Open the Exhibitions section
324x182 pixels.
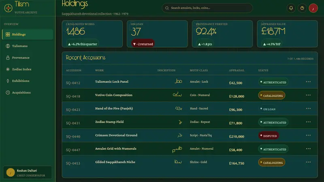click(x=28, y=80)
